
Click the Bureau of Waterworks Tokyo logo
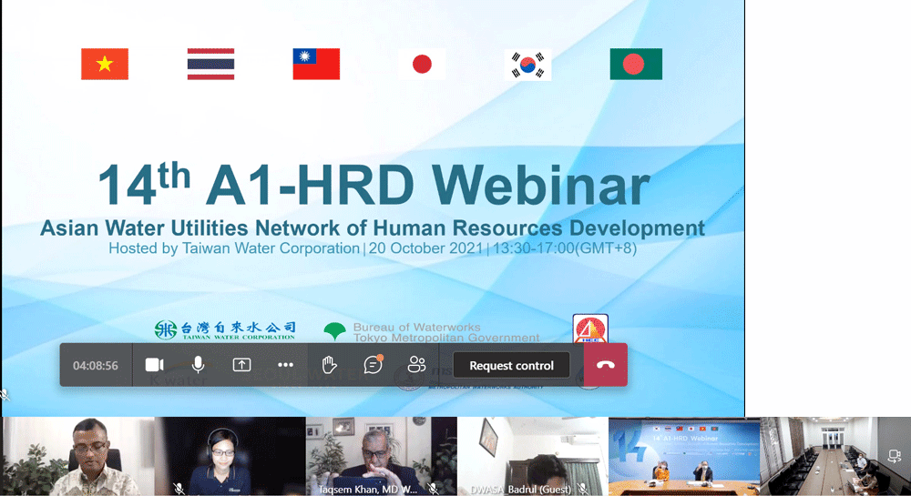coord(432,332)
